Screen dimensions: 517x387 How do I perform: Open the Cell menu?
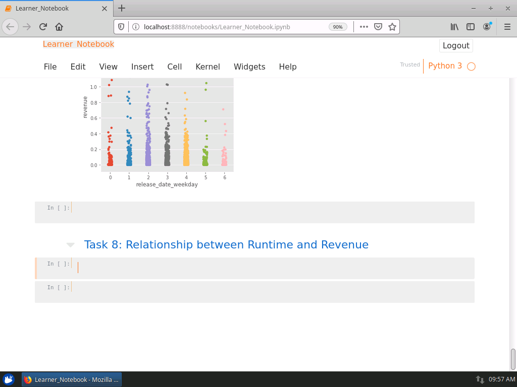pos(174,67)
